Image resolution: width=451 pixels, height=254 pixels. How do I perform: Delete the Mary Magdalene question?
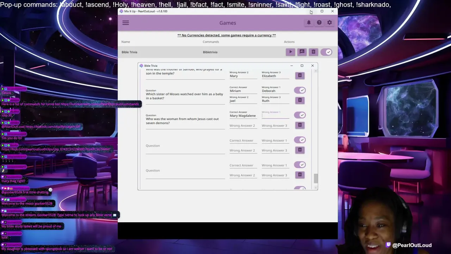click(x=300, y=125)
